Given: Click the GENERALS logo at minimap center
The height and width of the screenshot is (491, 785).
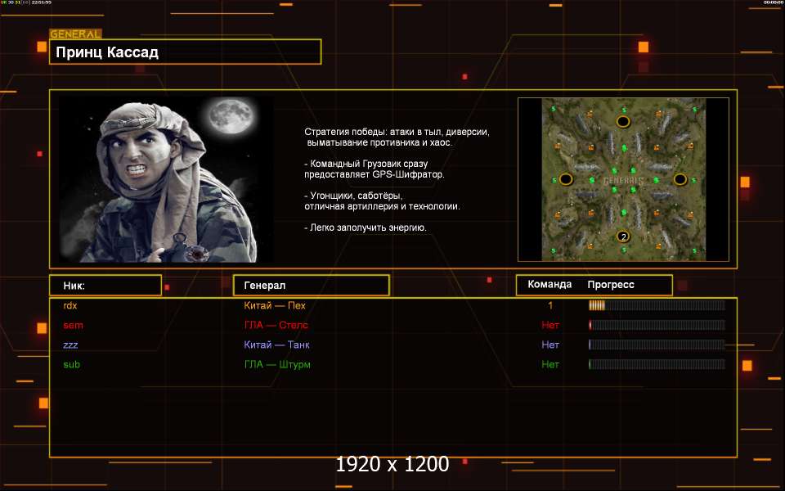Looking at the screenshot, I should [623, 180].
